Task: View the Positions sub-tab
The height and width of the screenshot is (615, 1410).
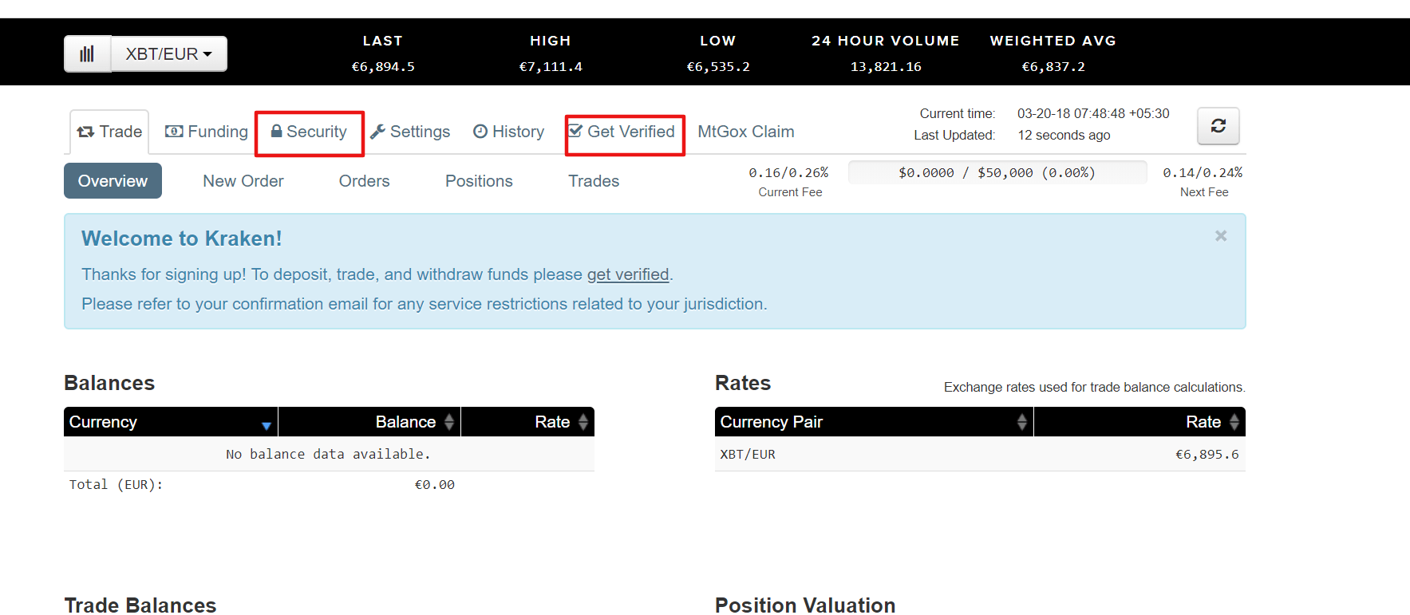Action: pyautogui.click(x=479, y=181)
